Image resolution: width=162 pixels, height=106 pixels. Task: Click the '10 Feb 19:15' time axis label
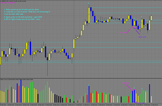click(x=41, y=105)
